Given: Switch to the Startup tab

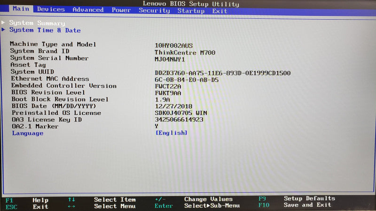Looking at the screenshot, I should click(191, 11).
